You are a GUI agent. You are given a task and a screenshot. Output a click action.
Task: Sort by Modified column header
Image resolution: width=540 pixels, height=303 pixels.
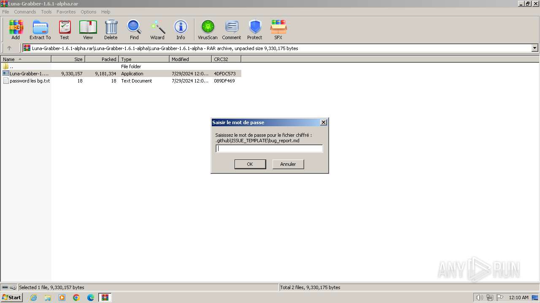[x=191, y=59]
